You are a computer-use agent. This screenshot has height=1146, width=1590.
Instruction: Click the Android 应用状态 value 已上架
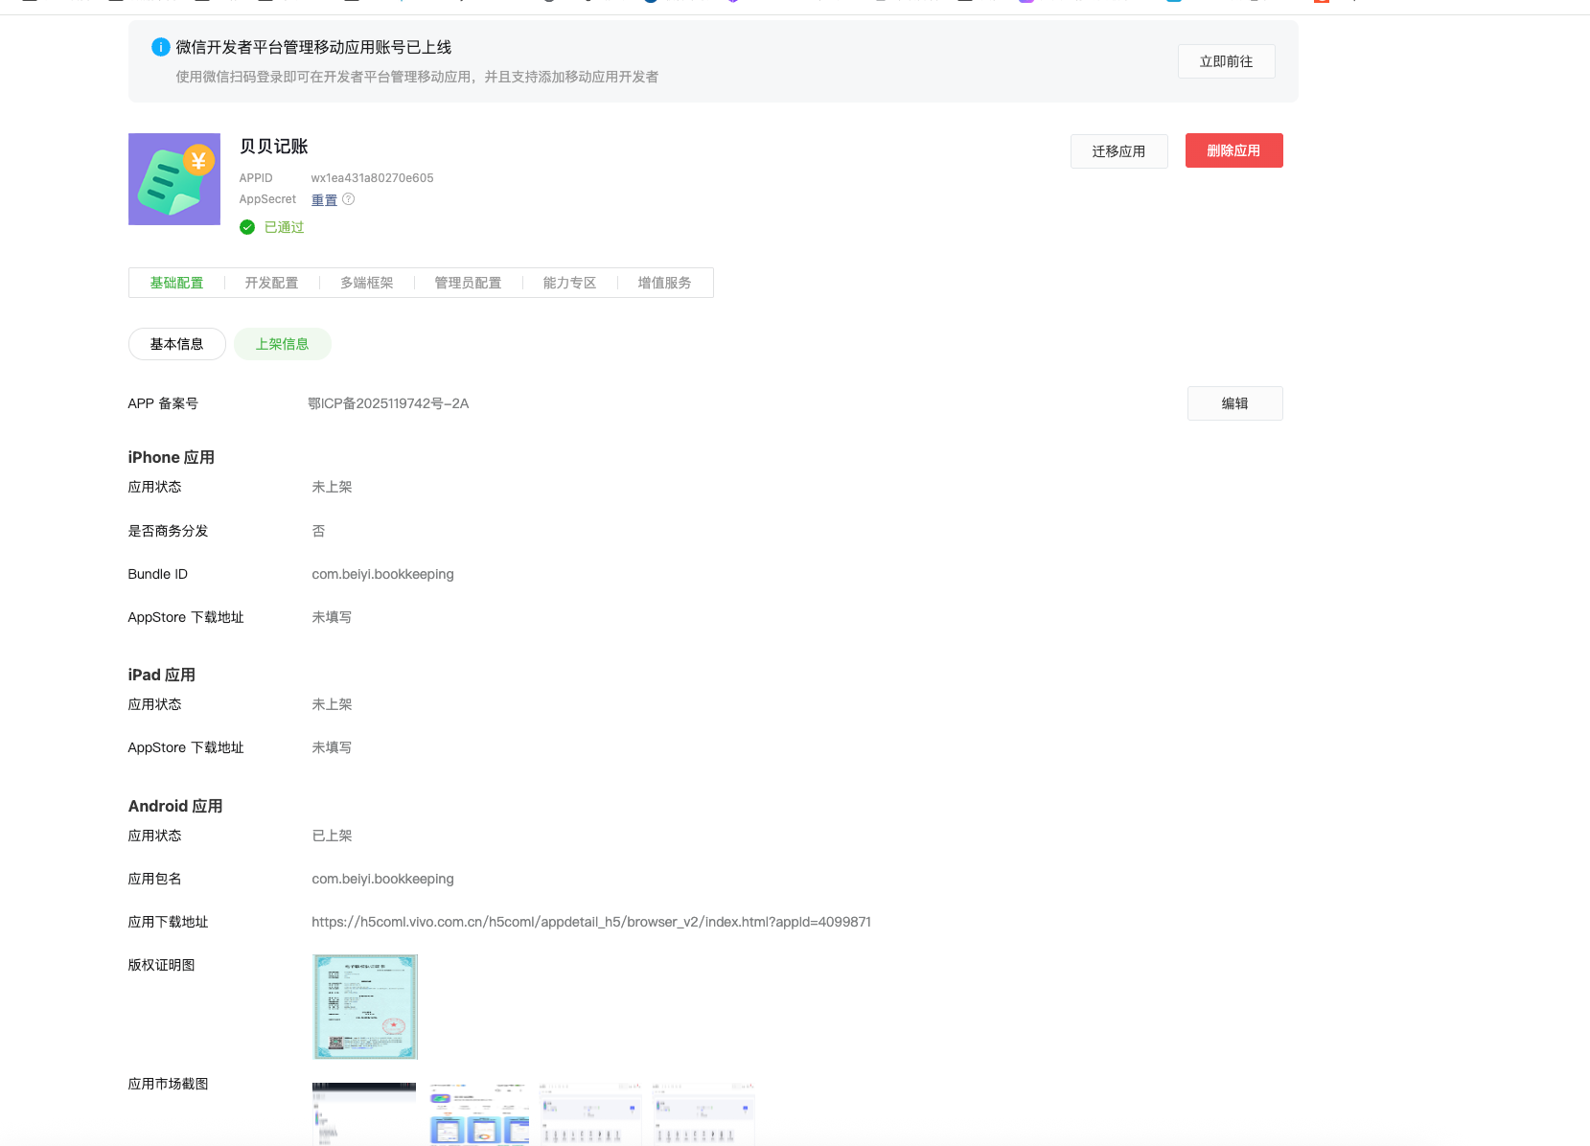pyautogui.click(x=333, y=836)
